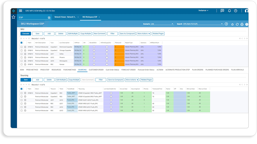Open the notifications bell
257x144 pixels.
point(229,11)
